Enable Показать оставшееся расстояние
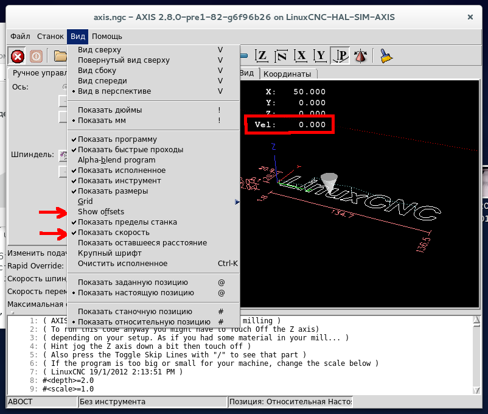 [x=154, y=243]
